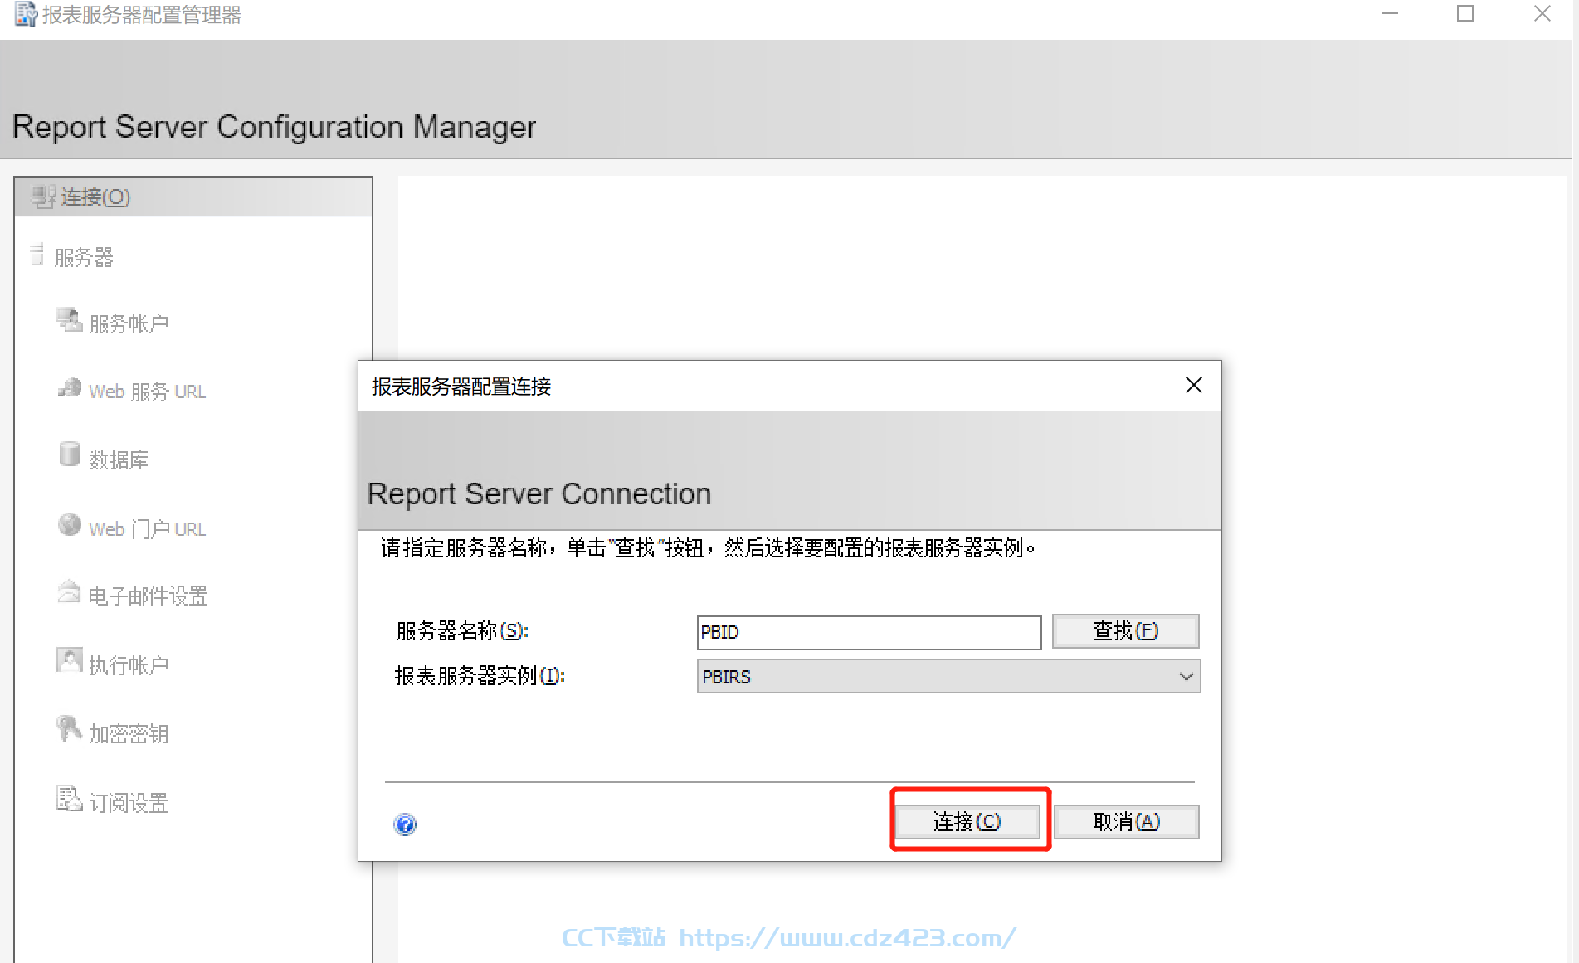Open the Web 门户 URL page
The height and width of the screenshot is (963, 1579).
pos(147,529)
